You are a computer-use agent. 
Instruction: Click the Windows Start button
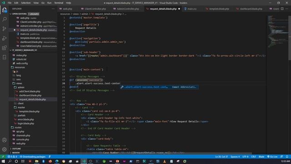coord(3,161)
